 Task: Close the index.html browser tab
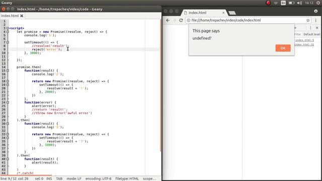click(x=223, y=13)
